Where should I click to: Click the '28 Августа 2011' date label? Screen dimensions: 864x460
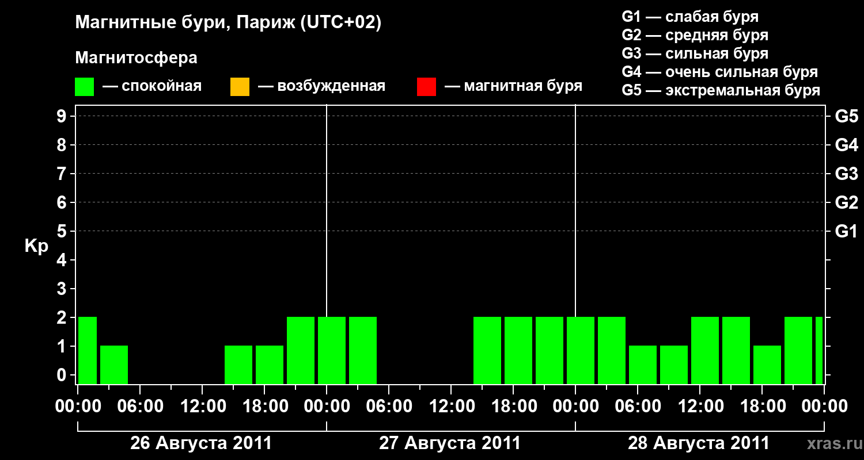[699, 443]
